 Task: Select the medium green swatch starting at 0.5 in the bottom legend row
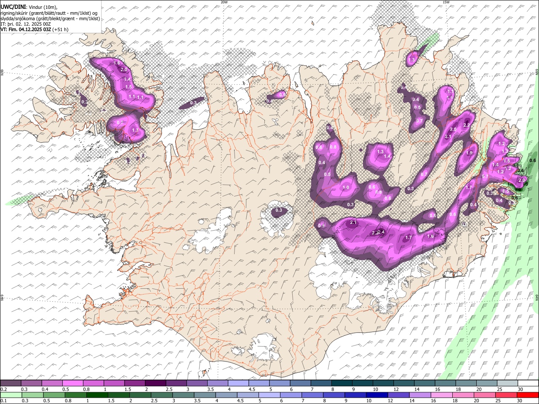click(54, 395)
